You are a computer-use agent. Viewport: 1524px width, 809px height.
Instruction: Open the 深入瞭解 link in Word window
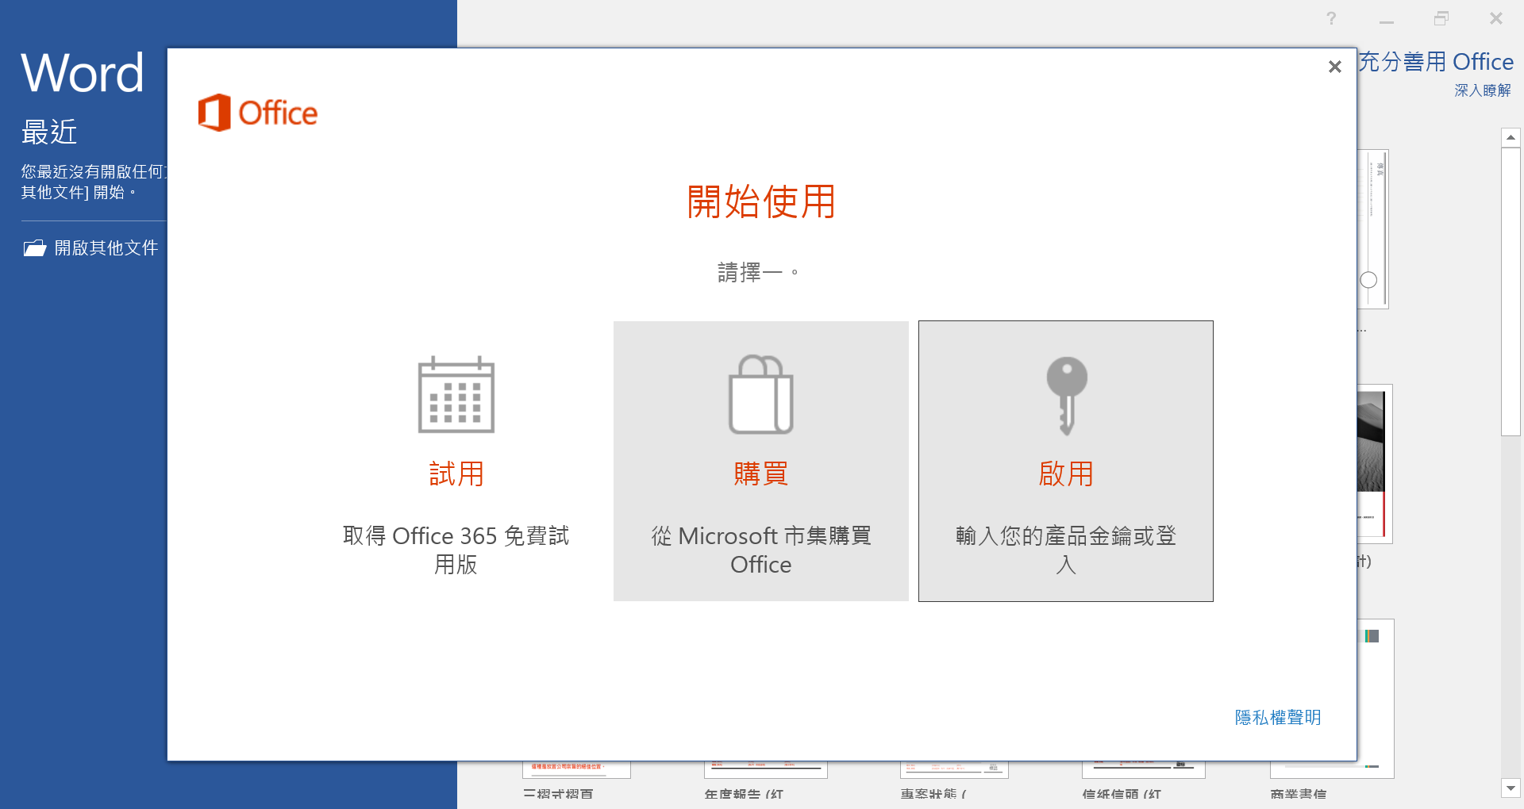tap(1483, 90)
